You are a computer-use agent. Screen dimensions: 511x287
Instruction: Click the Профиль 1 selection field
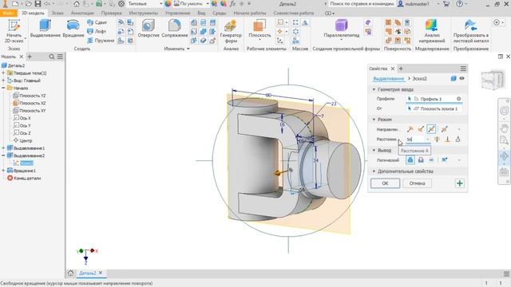click(x=434, y=99)
